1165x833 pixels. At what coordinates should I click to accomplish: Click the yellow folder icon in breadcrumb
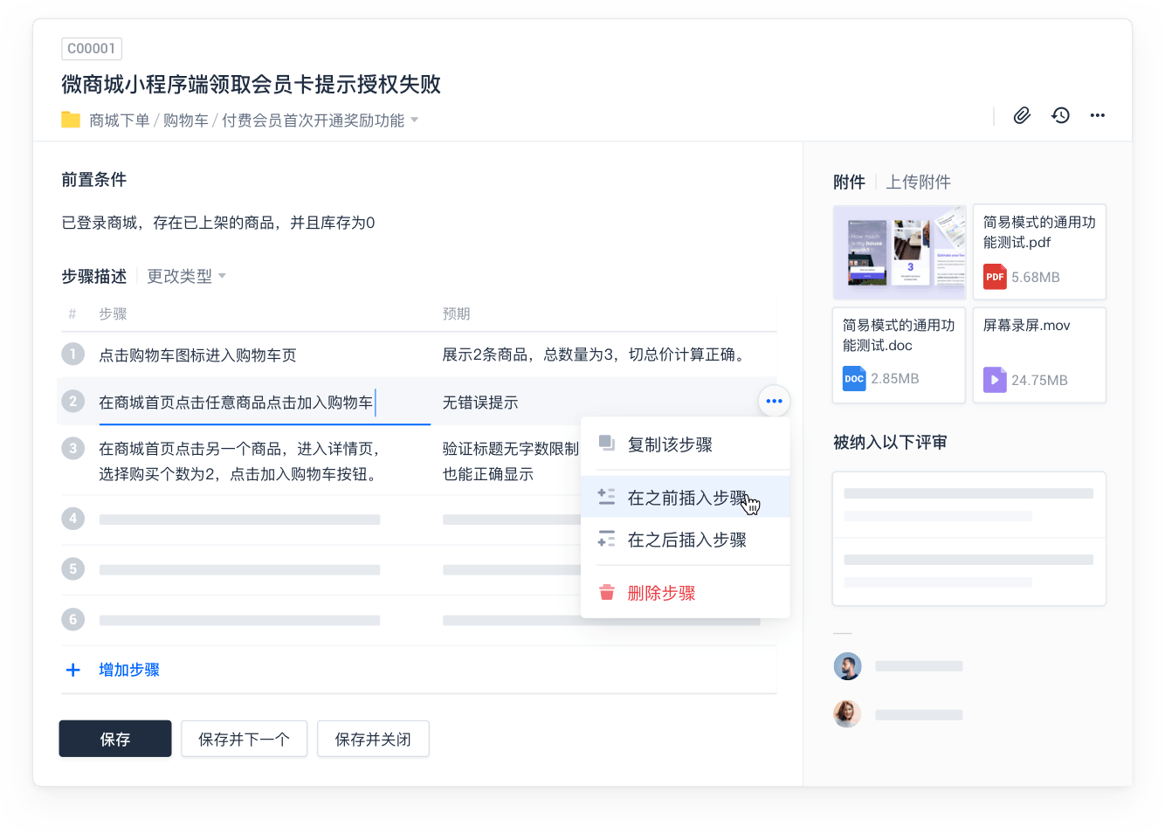point(71,120)
